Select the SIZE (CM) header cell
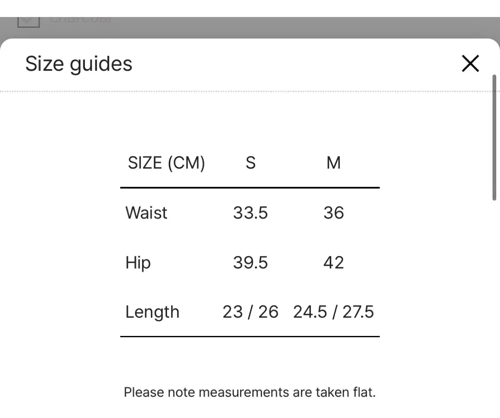 (x=166, y=163)
